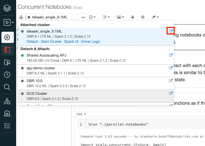Click the Start Cluster link
Image resolution: width=205 pixels, height=146 pixels.
[51, 41]
